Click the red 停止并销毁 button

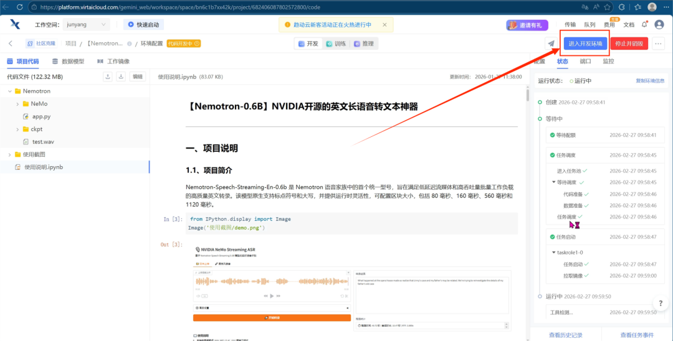(629, 44)
